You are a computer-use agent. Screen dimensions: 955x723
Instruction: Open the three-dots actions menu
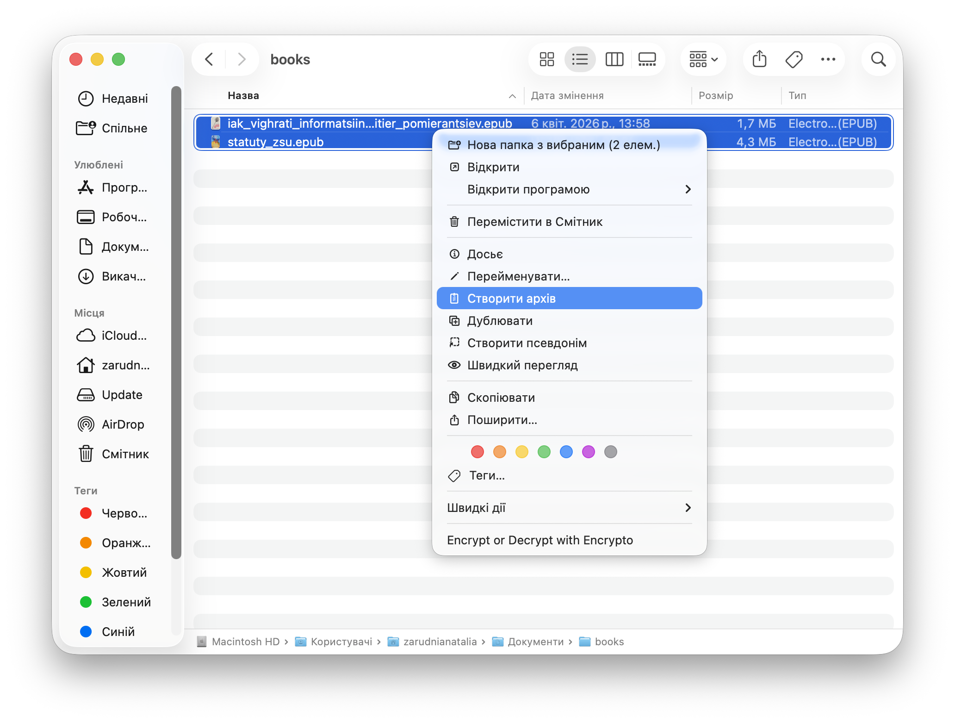828,59
